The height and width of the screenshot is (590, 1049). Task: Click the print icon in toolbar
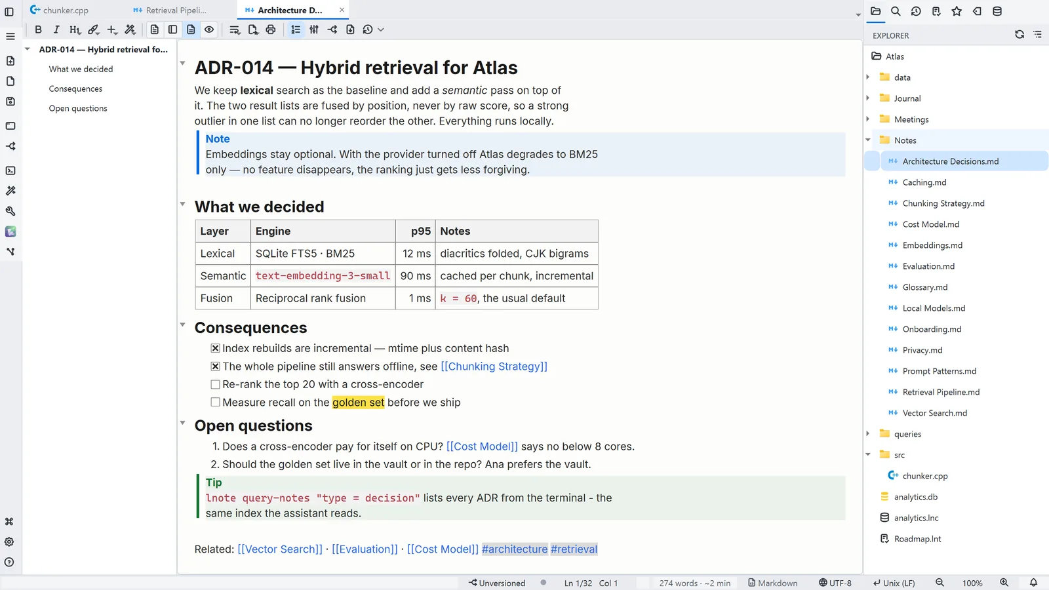coord(271,29)
